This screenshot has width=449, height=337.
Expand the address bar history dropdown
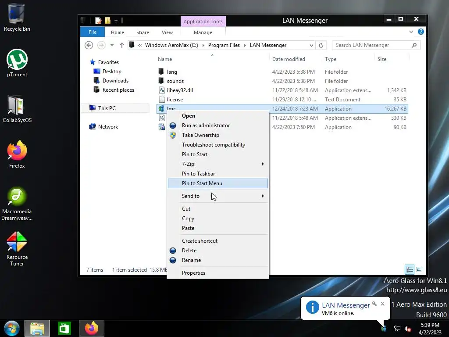coord(311,45)
